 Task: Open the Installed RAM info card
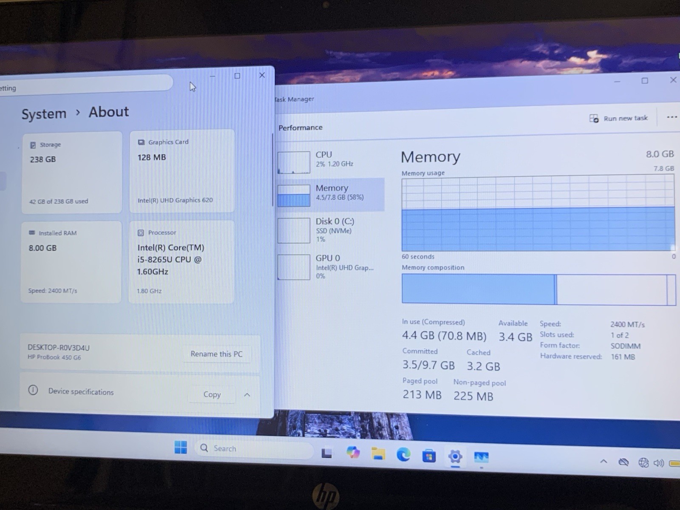tap(71, 262)
